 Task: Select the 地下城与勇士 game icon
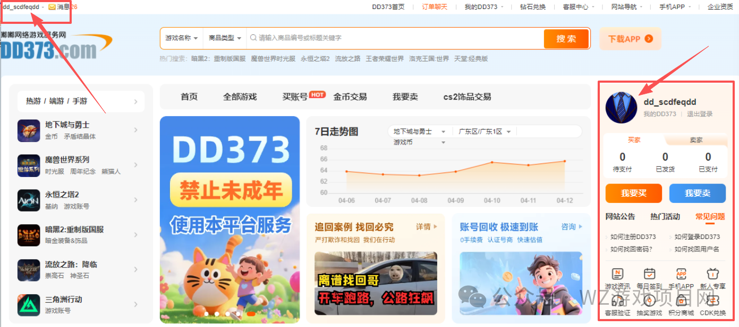29,129
